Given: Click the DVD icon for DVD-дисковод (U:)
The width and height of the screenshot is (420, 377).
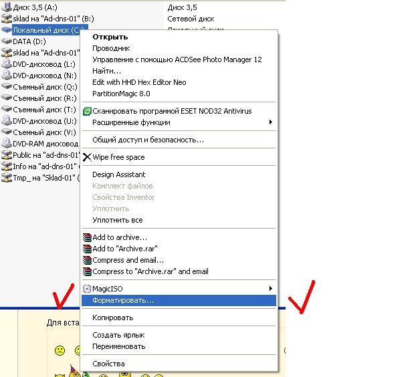Looking at the screenshot, I should [7, 121].
